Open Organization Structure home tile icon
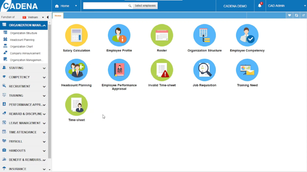 click(x=205, y=35)
